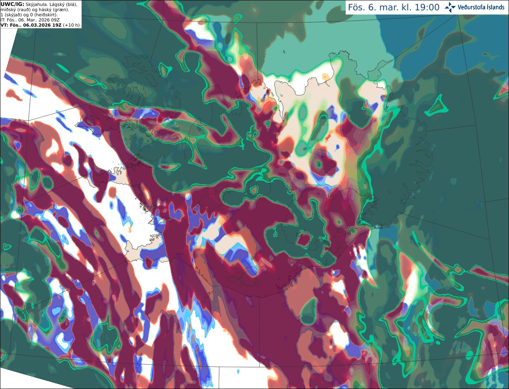
Task: Click the Veðurstofa Íslands pinwheel logo icon
Action: [450, 7]
